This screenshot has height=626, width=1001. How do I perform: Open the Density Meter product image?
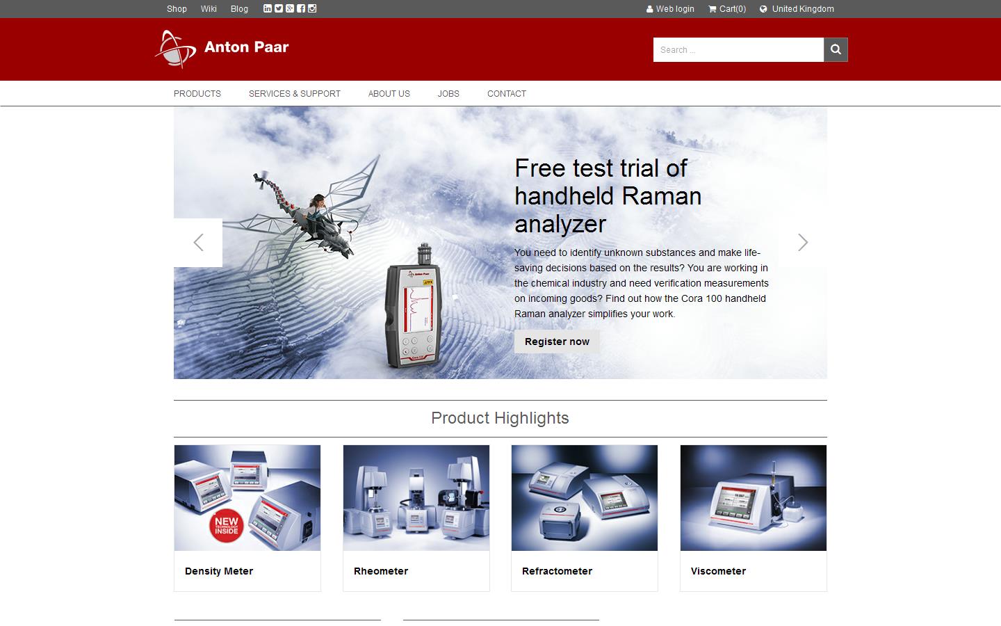[247, 498]
